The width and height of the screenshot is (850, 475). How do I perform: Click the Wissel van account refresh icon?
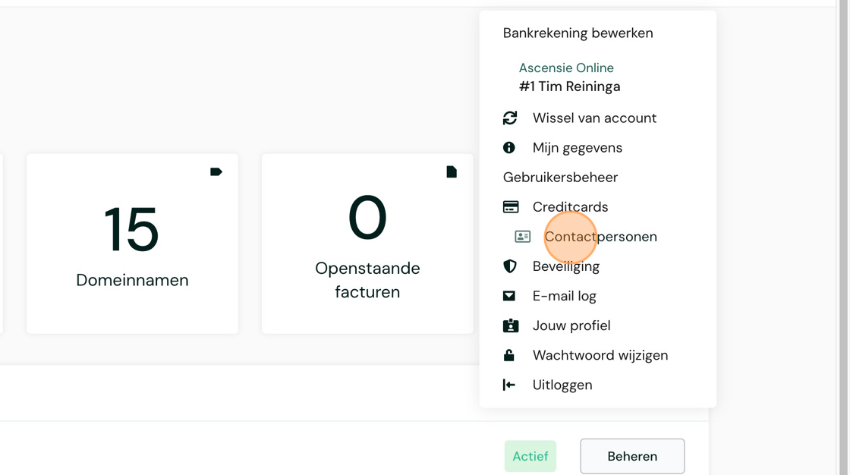(510, 118)
